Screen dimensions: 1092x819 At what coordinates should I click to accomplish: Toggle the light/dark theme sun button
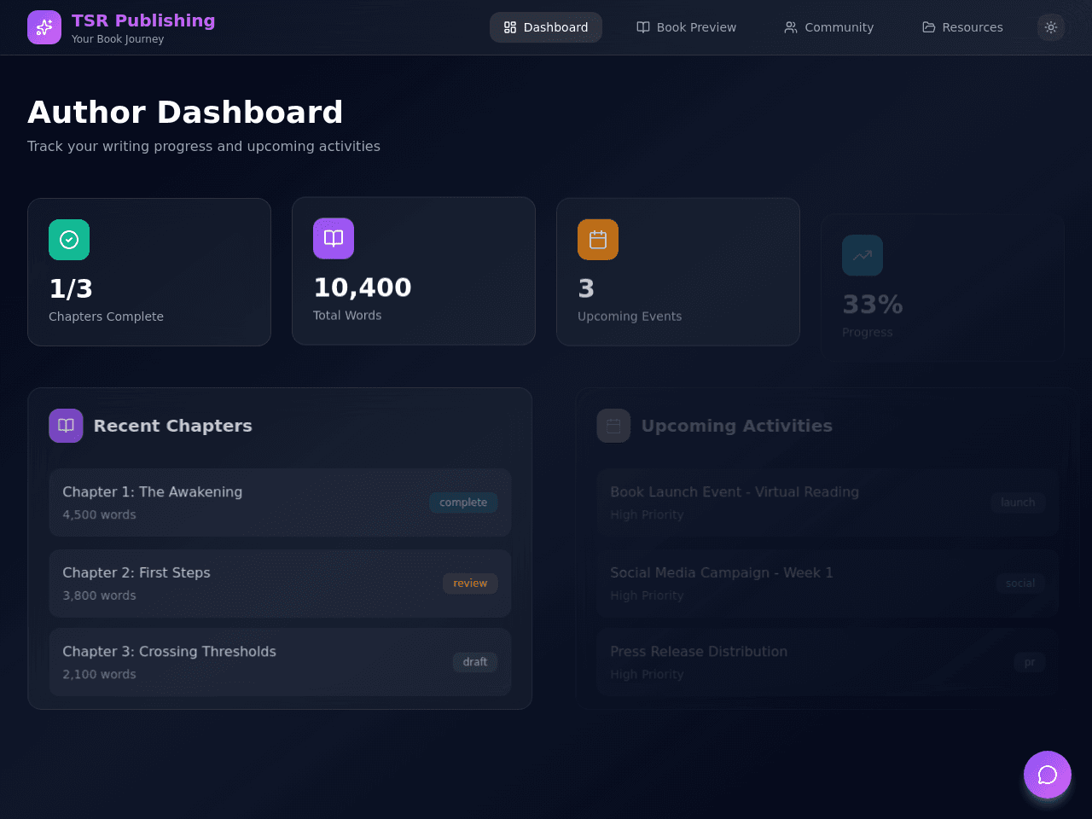[x=1051, y=27]
